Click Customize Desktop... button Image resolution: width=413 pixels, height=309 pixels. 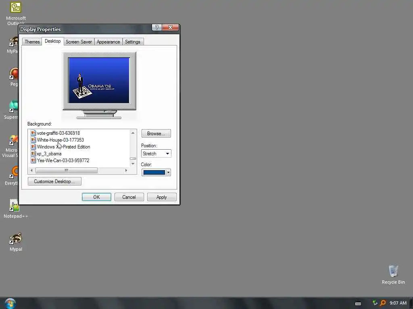pyautogui.click(x=54, y=181)
